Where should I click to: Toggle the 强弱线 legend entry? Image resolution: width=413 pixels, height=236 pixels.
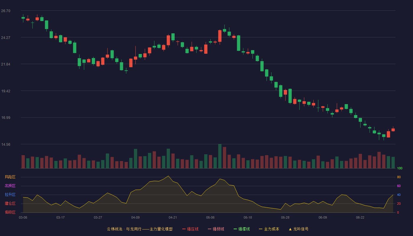pos(216,229)
